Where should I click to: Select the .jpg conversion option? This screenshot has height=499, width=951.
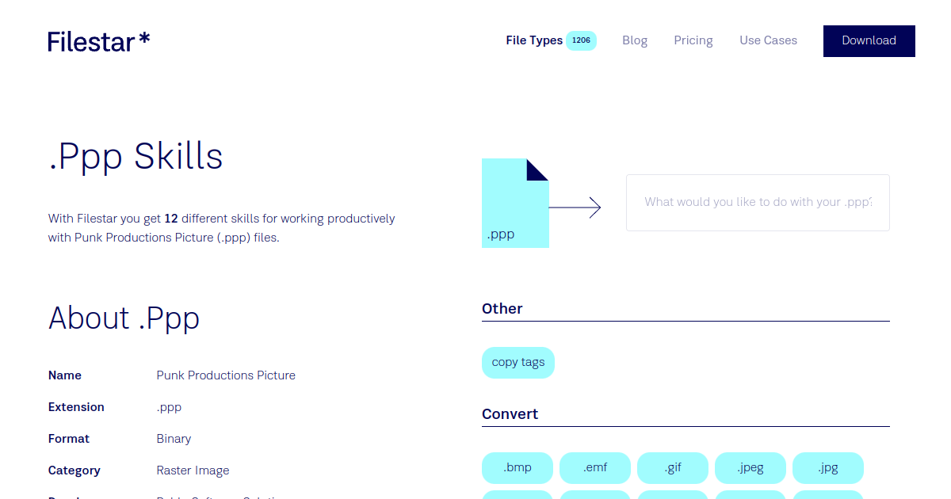pyautogui.click(x=827, y=467)
